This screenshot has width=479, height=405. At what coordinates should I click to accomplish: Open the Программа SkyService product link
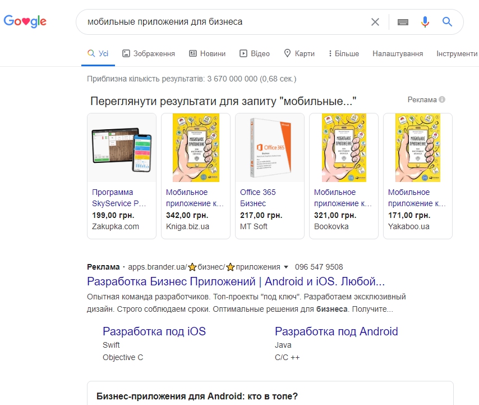(x=119, y=198)
